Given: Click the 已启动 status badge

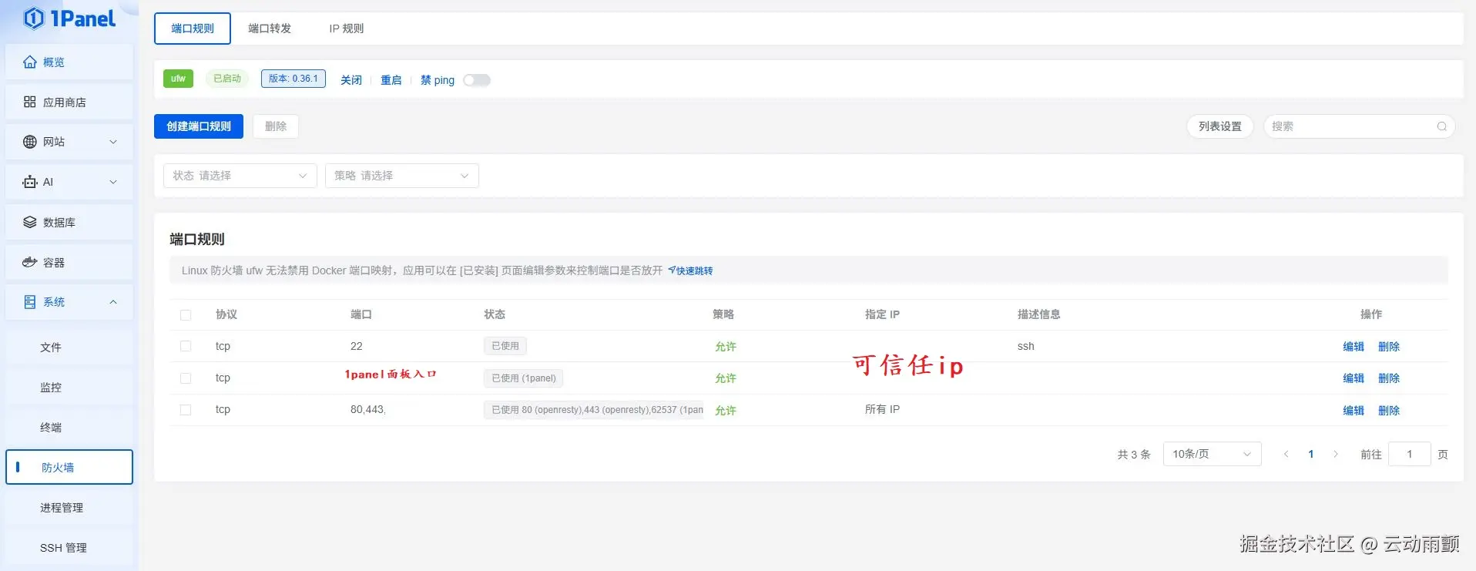Looking at the screenshot, I should click(x=227, y=79).
